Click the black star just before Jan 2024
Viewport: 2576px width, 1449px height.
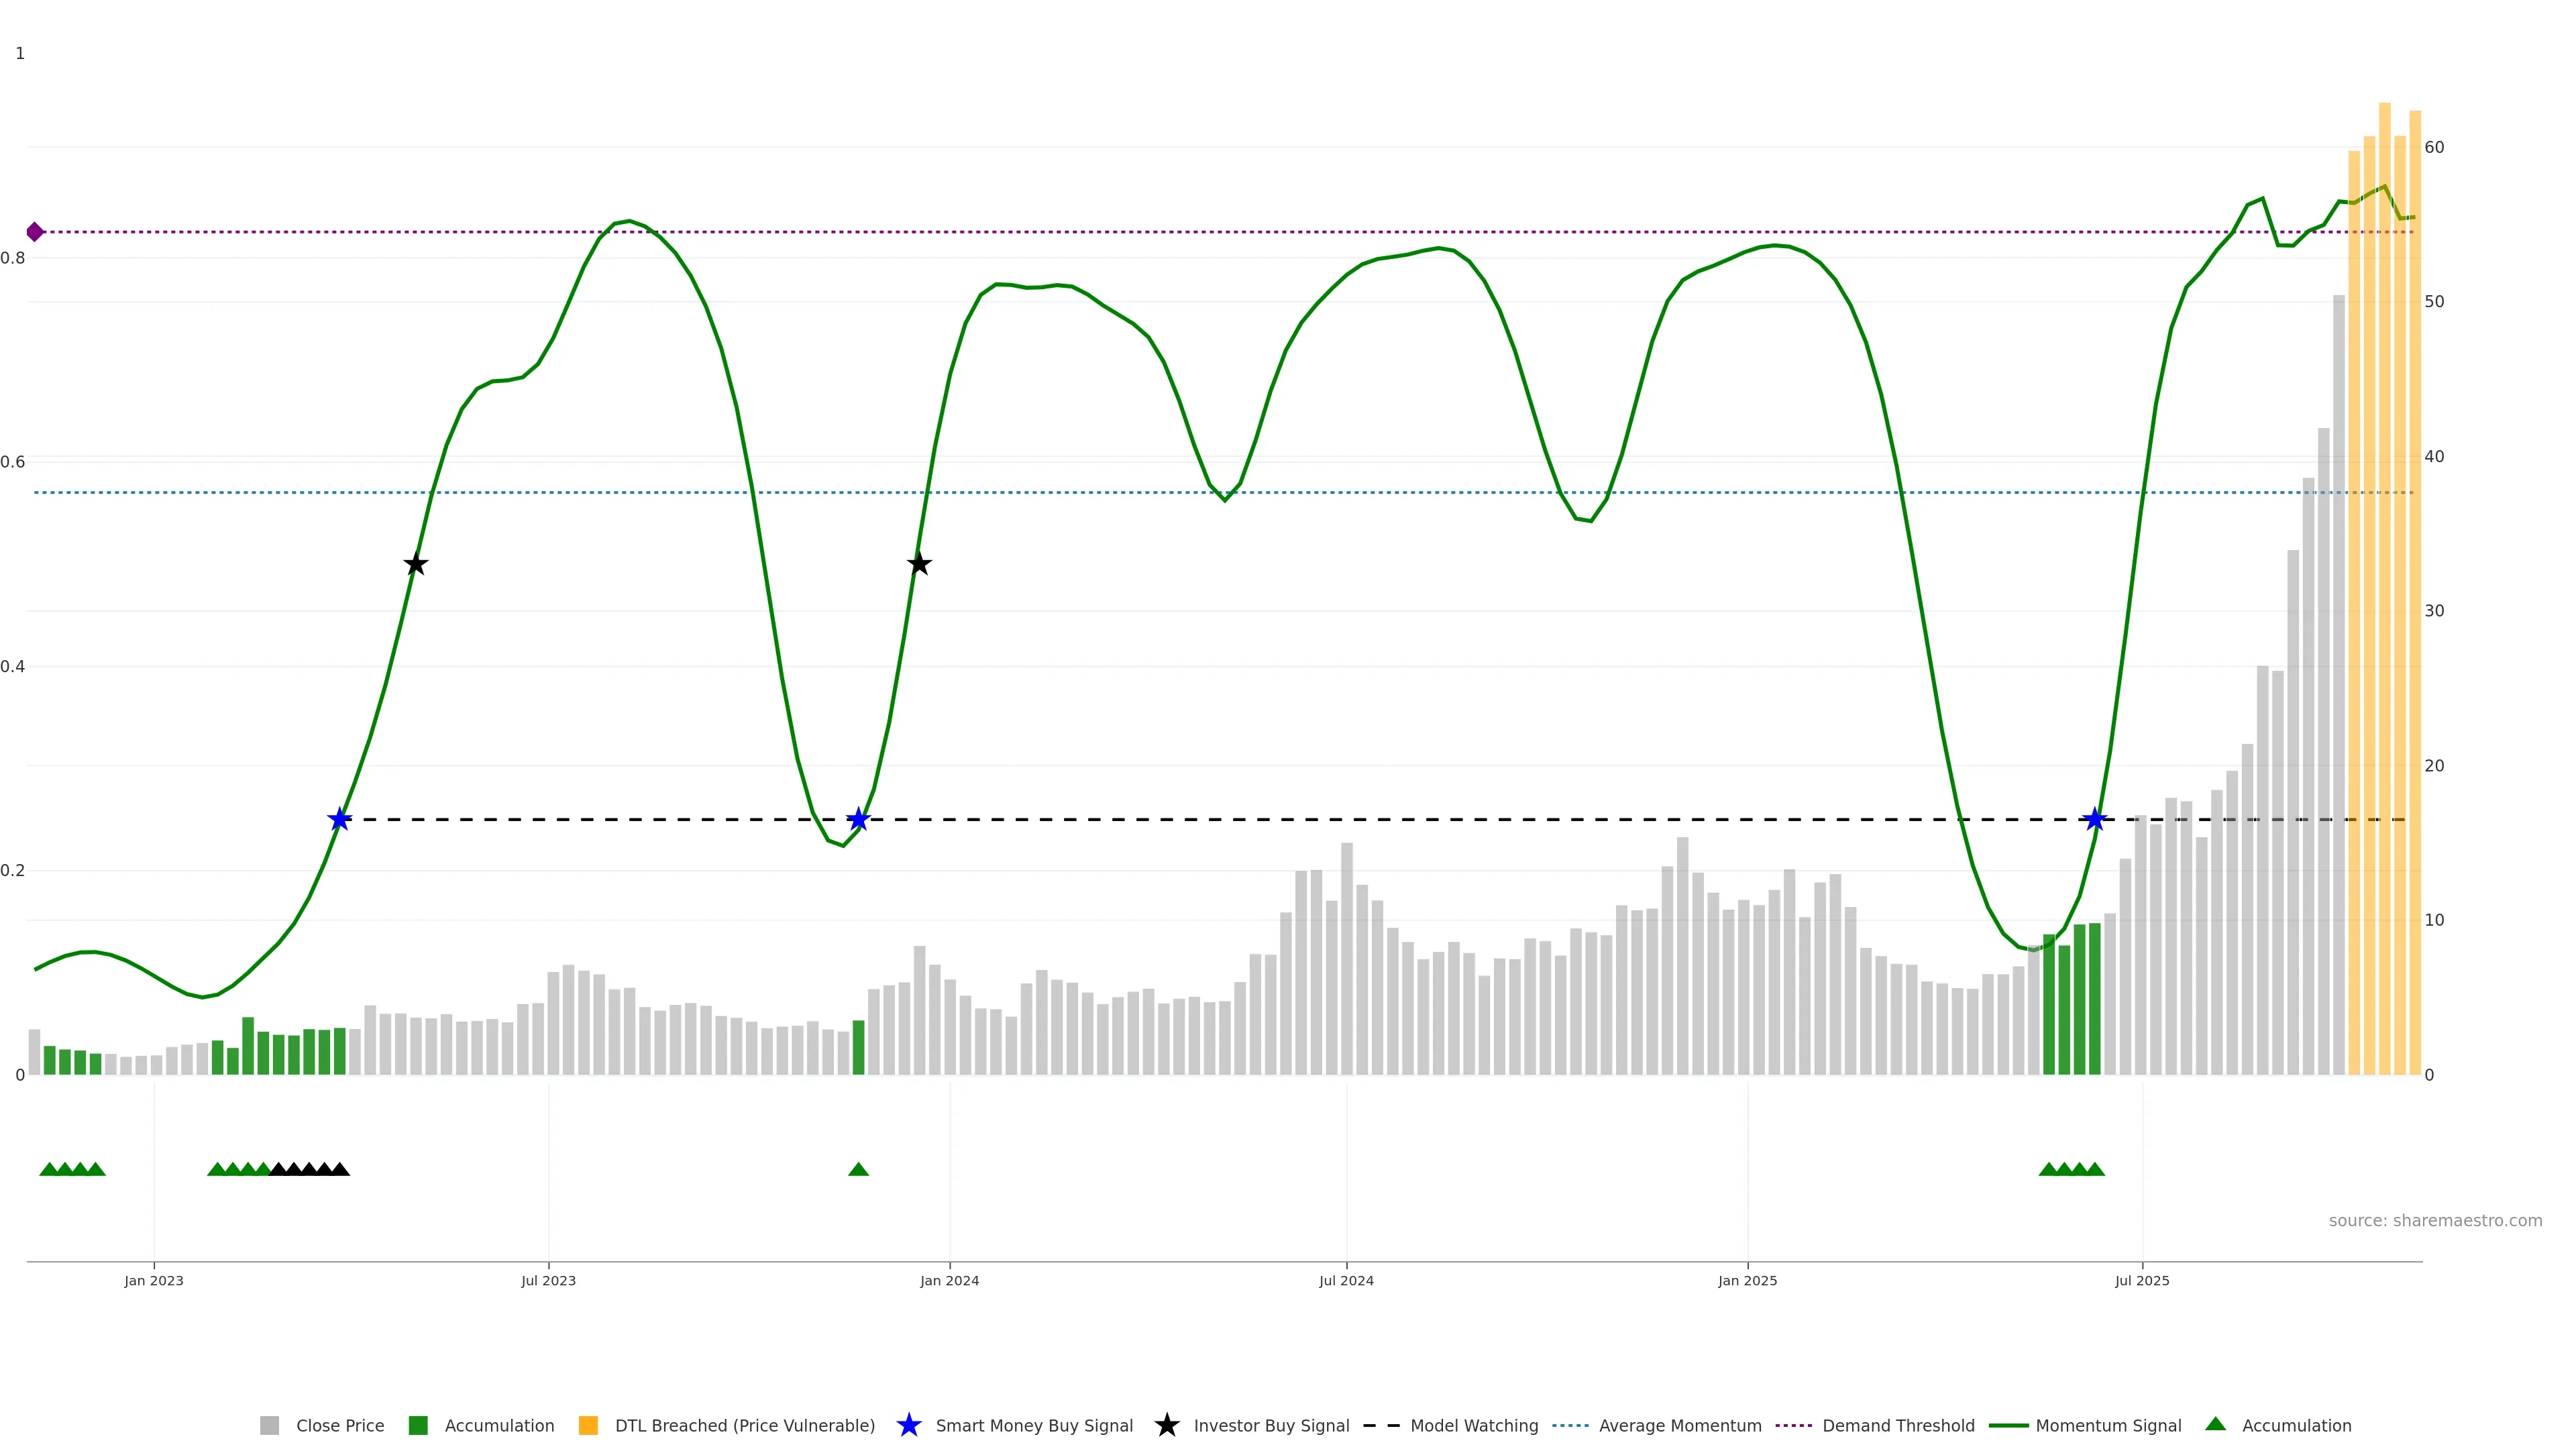pyautogui.click(x=919, y=565)
